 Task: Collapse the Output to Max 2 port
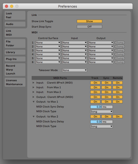(x=33, y=117)
